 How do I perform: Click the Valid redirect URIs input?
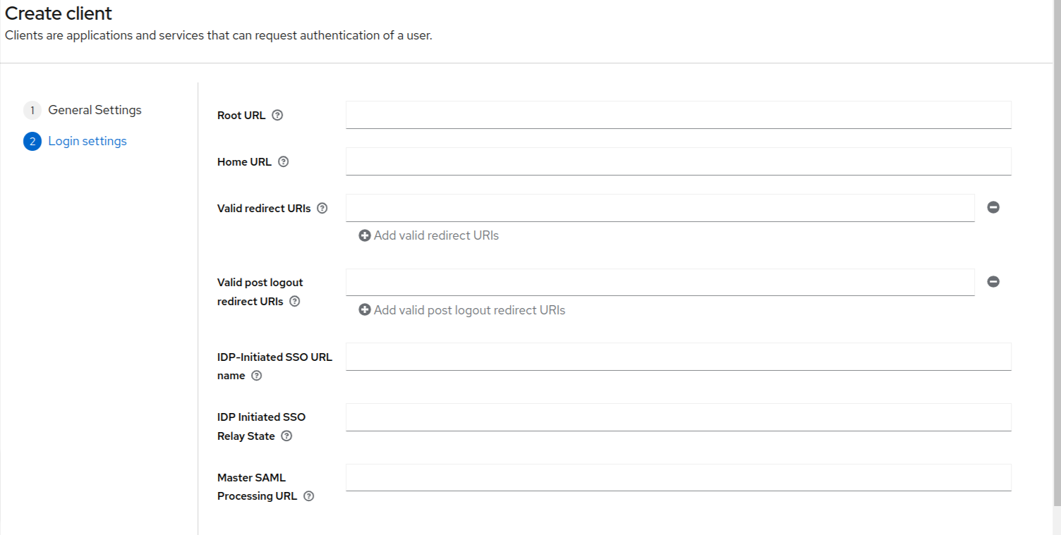tap(660, 208)
